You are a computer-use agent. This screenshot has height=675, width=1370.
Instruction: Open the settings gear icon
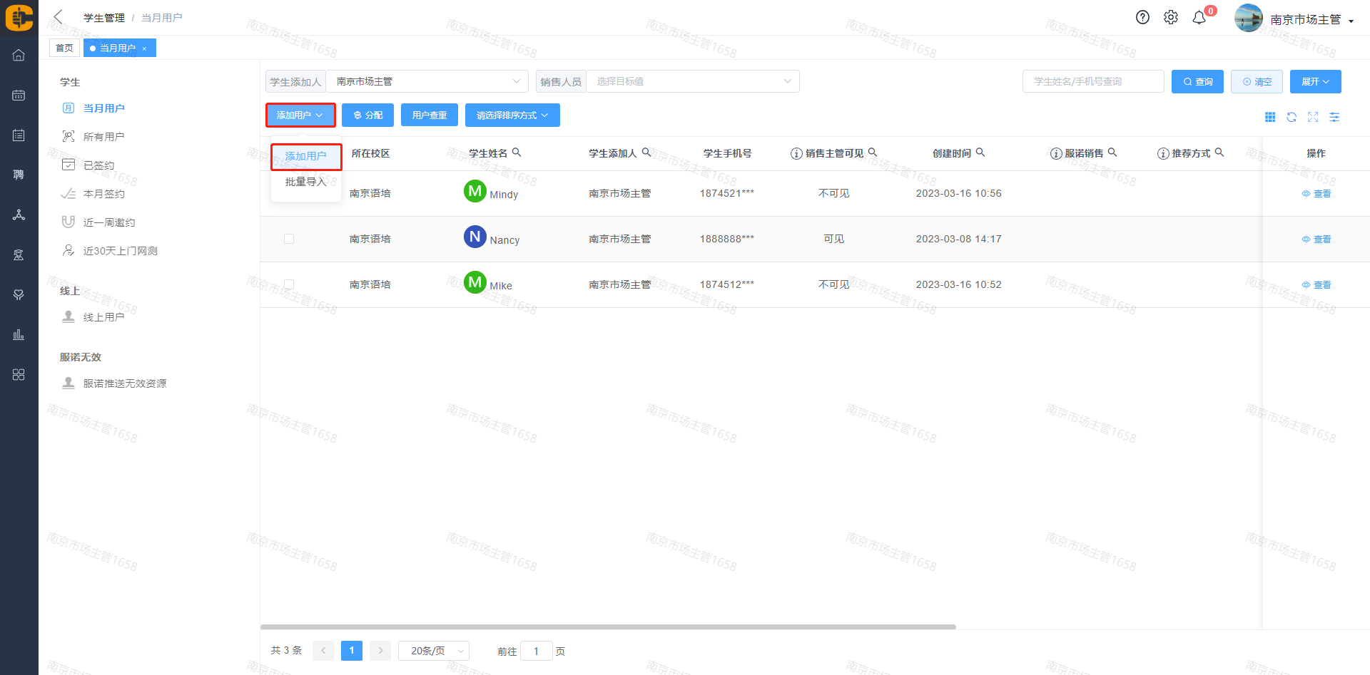point(1171,18)
